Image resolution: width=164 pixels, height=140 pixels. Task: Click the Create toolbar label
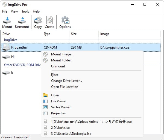click(x=49, y=27)
